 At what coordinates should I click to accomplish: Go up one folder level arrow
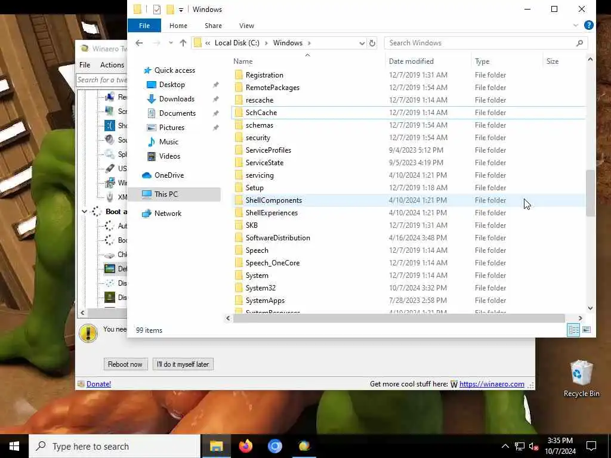tap(183, 43)
